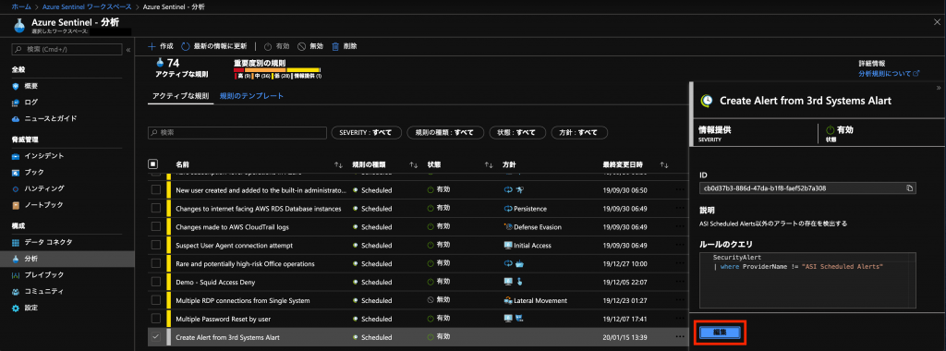Click the 無効 status in Multiple RDP row
This screenshot has height=351, width=946.
tap(439, 300)
